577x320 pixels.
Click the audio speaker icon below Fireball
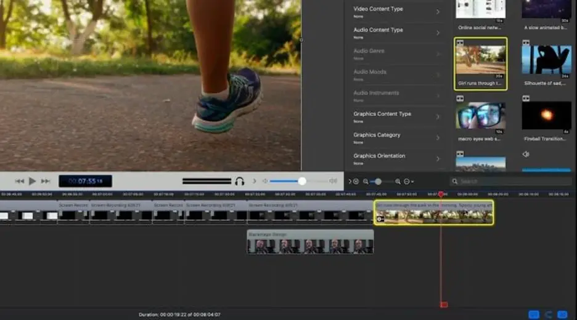point(526,154)
